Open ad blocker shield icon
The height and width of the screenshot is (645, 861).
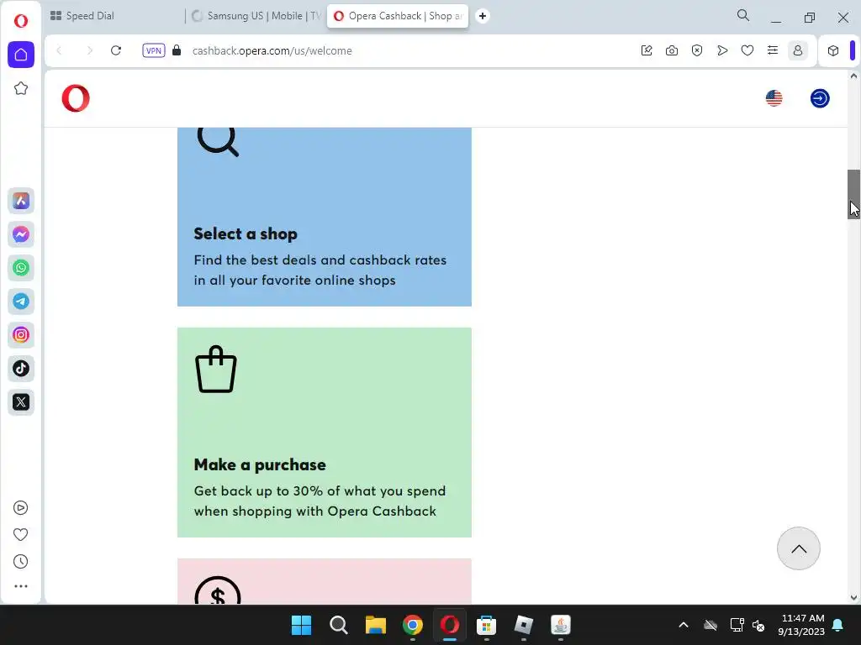point(697,50)
